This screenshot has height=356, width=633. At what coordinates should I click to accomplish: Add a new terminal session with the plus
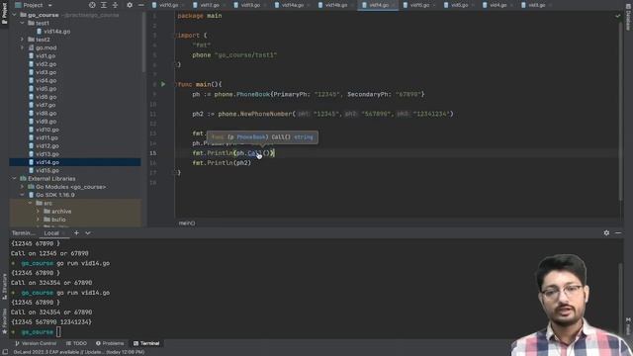[x=76, y=233]
